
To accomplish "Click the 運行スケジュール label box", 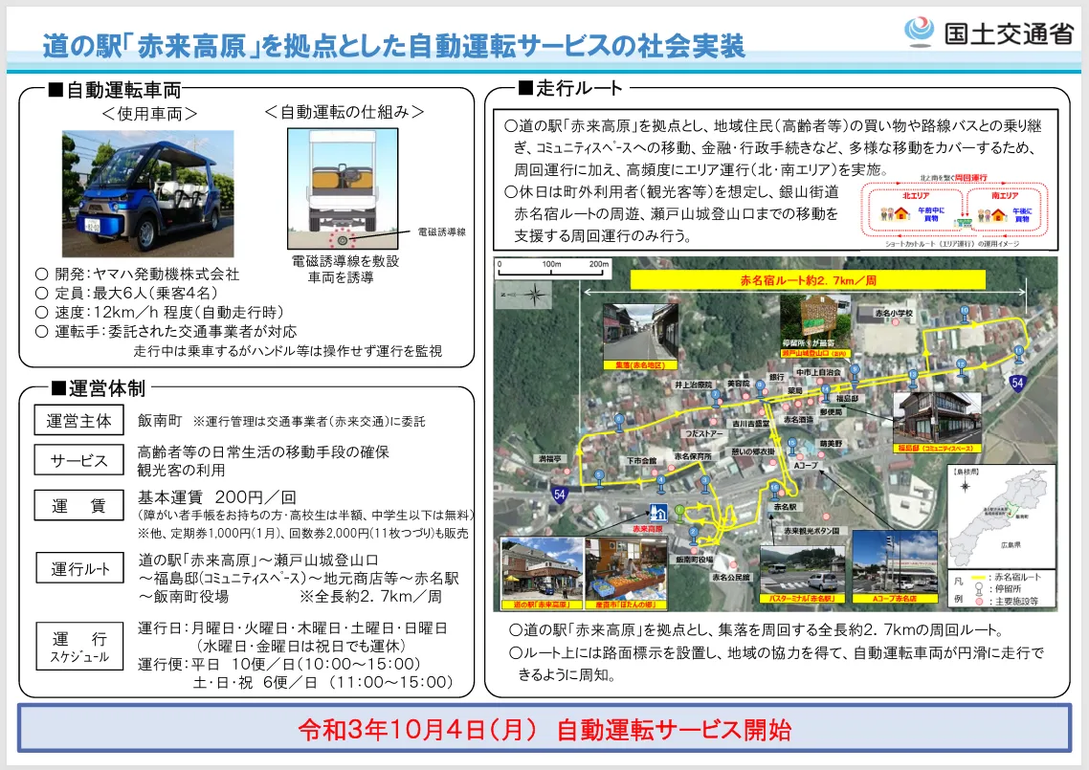I will tap(79, 647).
